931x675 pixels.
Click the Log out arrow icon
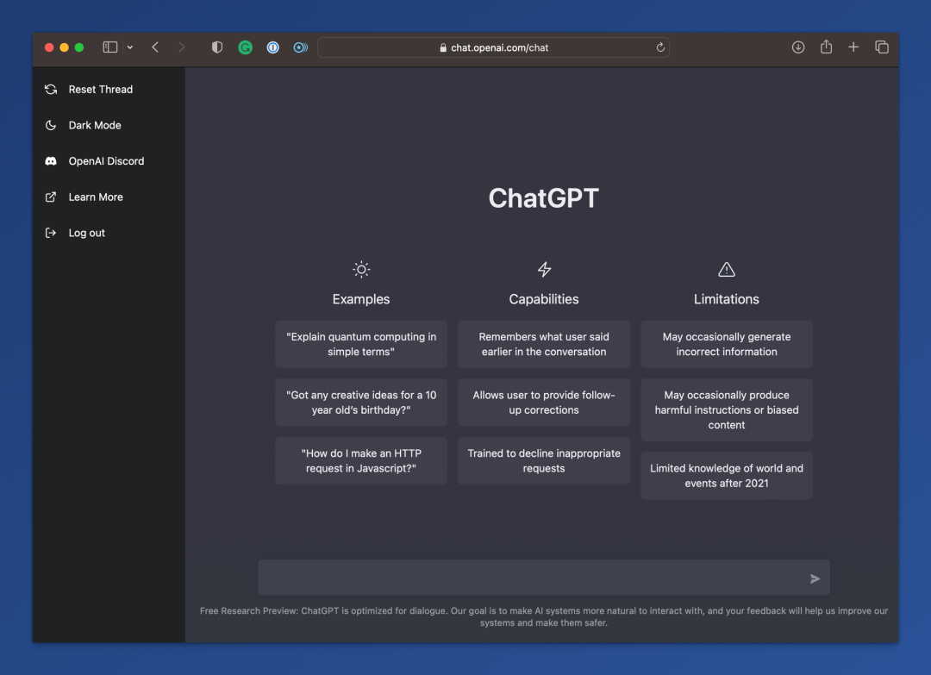point(51,234)
